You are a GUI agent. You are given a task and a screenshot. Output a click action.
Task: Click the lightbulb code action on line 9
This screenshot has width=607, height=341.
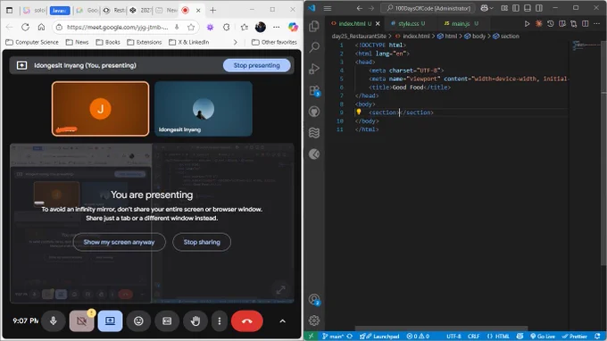[359, 112]
